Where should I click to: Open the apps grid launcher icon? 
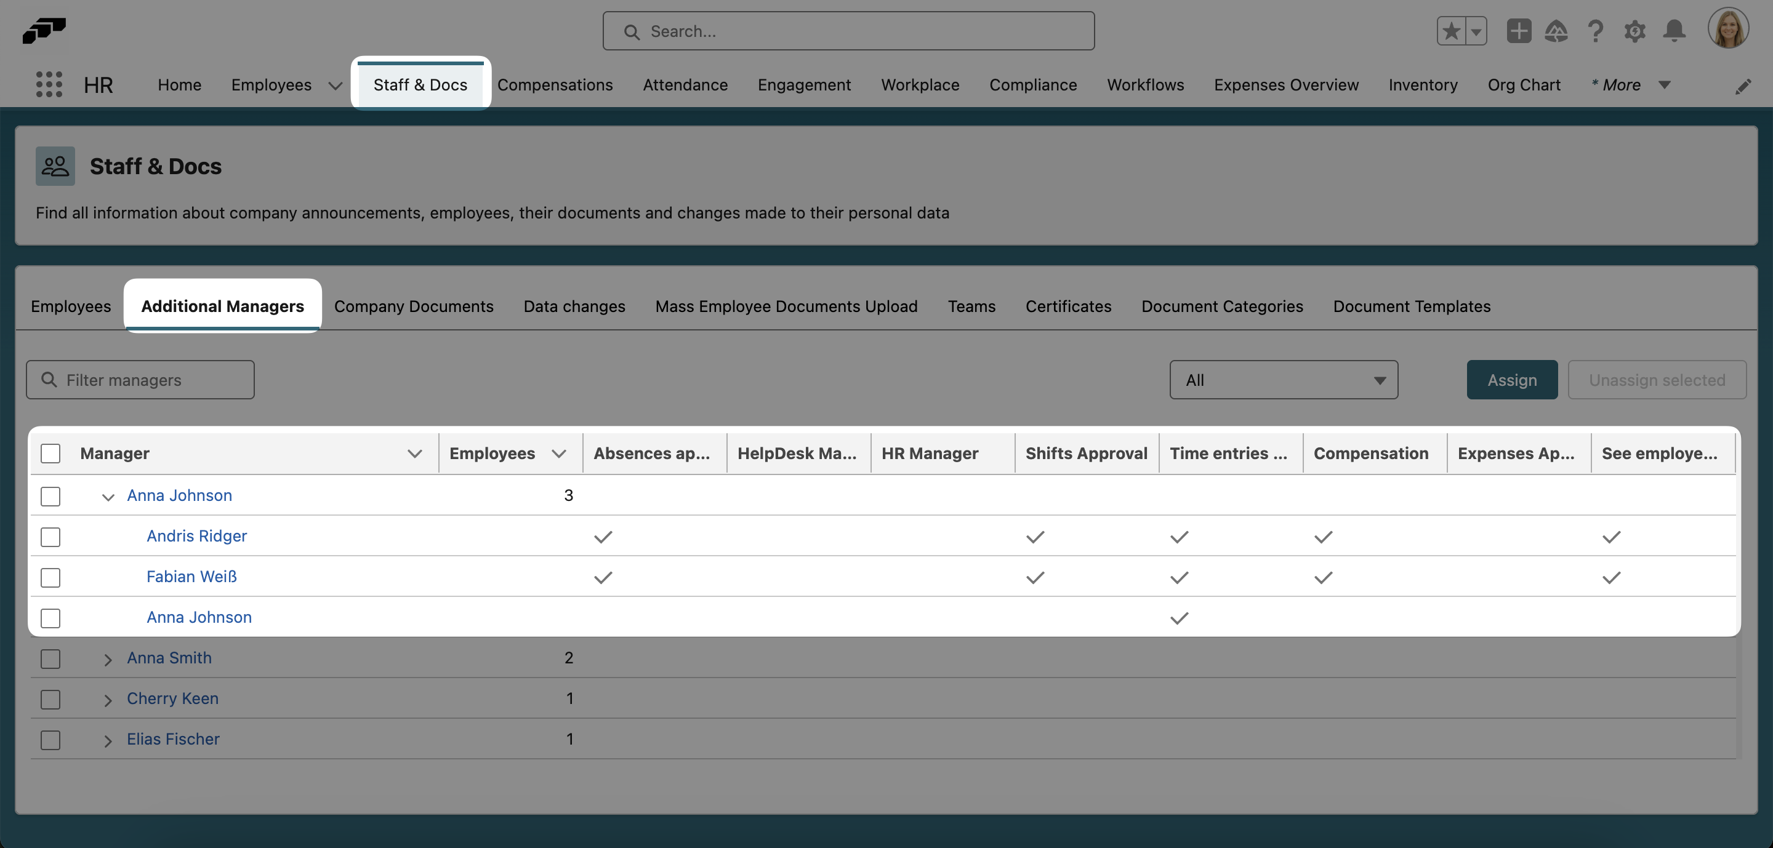48,84
